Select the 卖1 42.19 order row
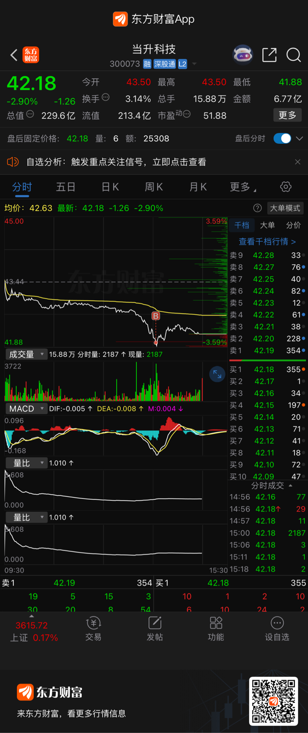The width and height of the screenshot is (308, 733). [267, 350]
